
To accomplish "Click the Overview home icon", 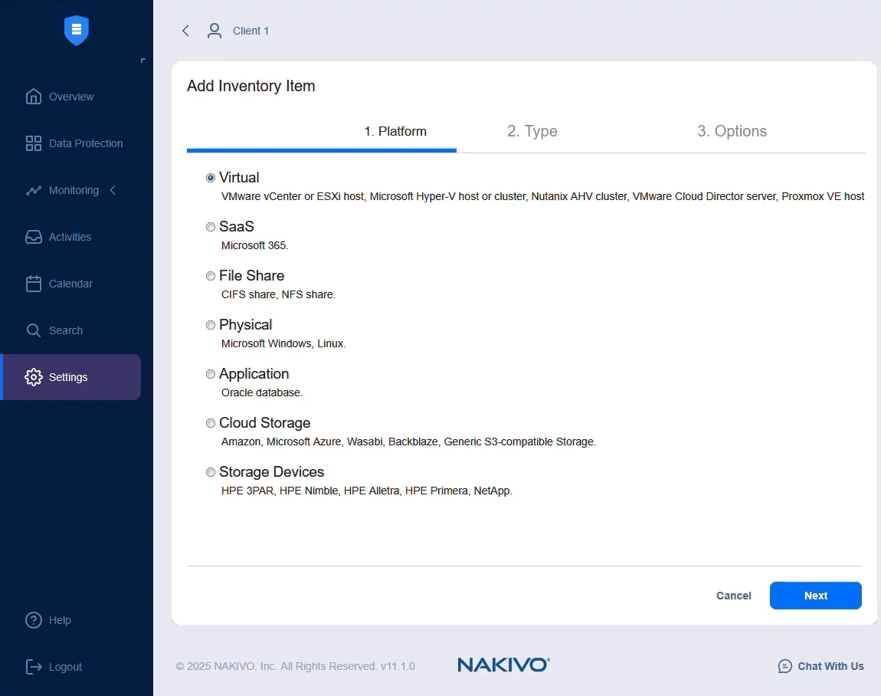I will (x=34, y=97).
